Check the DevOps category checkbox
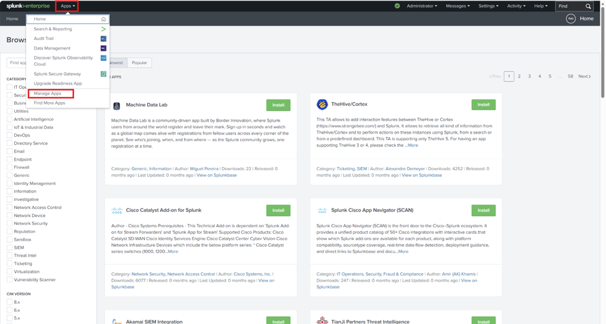The height and width of the screenshot is (324, 606). point(9,136)
